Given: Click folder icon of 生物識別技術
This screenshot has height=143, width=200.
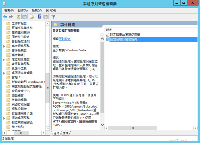Looking at the screenshot, I should [8, 32].
